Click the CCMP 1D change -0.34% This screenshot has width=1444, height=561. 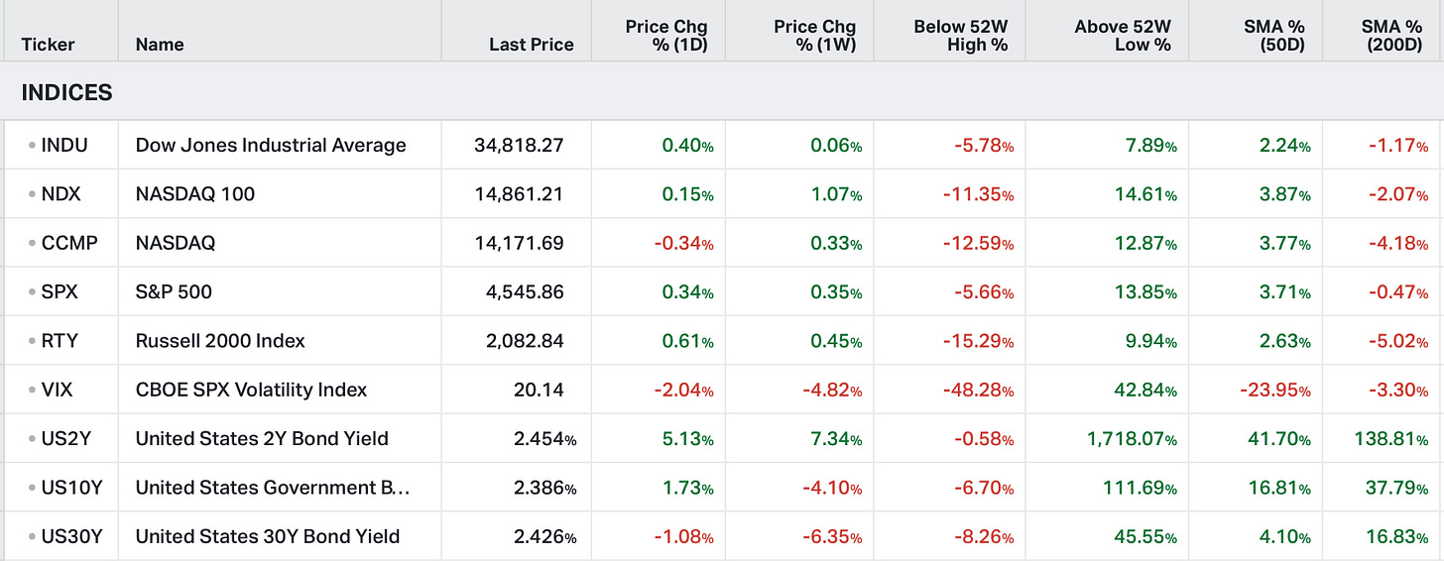pyautogui.click(x=683, y=243)
